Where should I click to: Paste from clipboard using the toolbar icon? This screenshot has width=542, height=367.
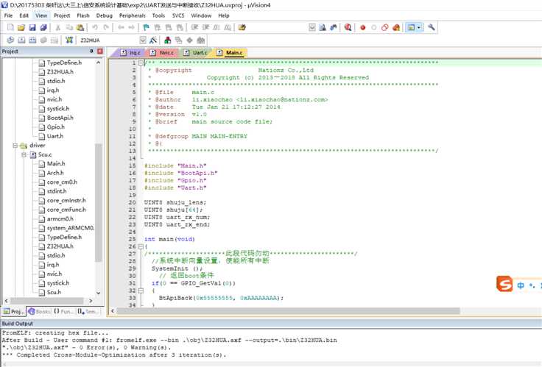[80, 27]
